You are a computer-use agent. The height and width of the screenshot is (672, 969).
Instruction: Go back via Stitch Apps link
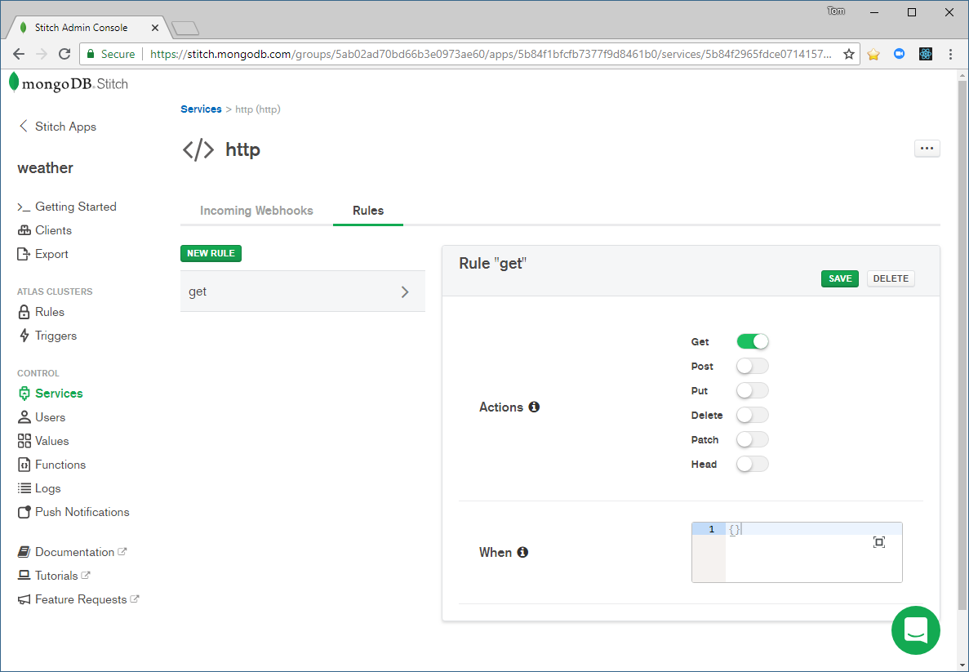pos(65,126)
